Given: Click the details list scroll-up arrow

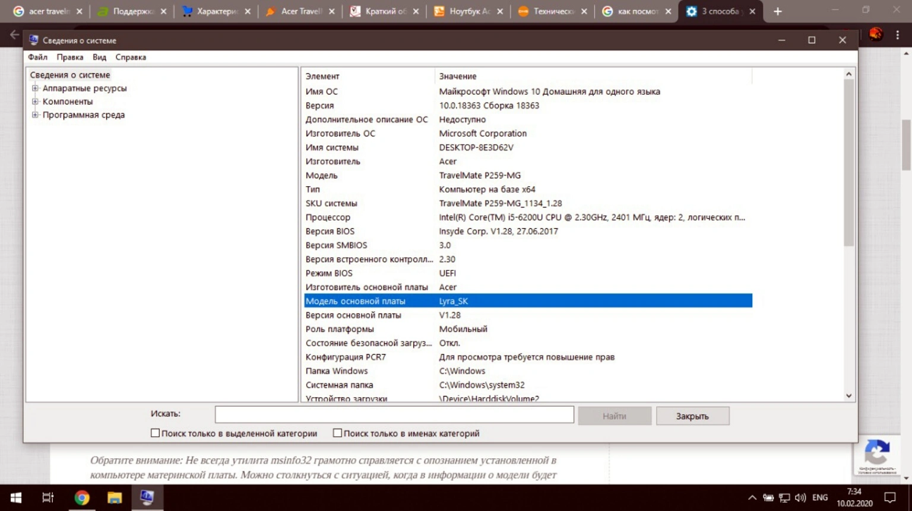Looking at the screenshot, I should pyautogui.click(x=848, y=74).
